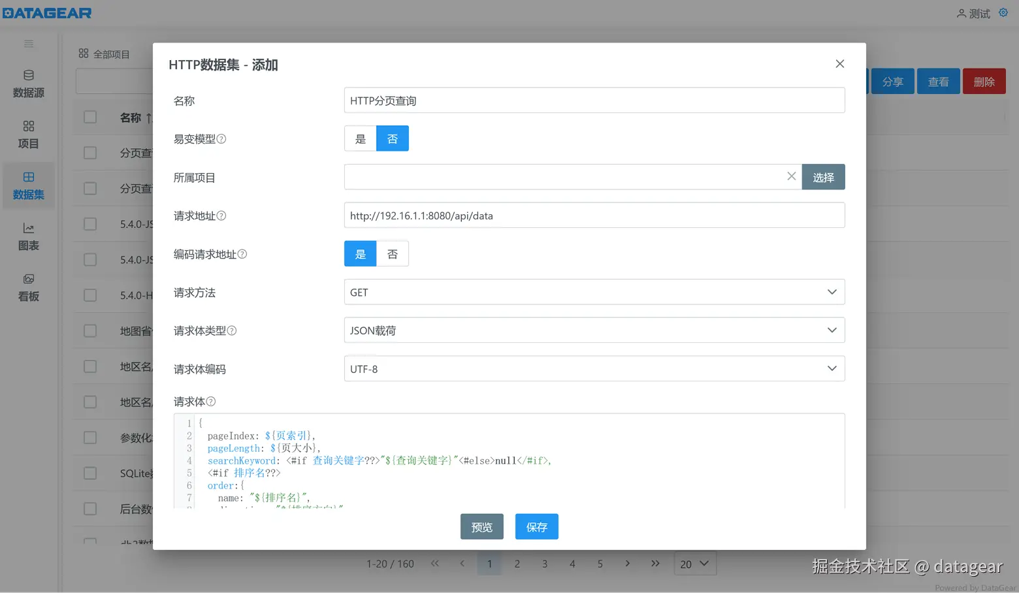Image resolution: width=1019 pixels, height=593 pixels.
Task: Click the 全部项目 filter label
Action: point(112,54)
